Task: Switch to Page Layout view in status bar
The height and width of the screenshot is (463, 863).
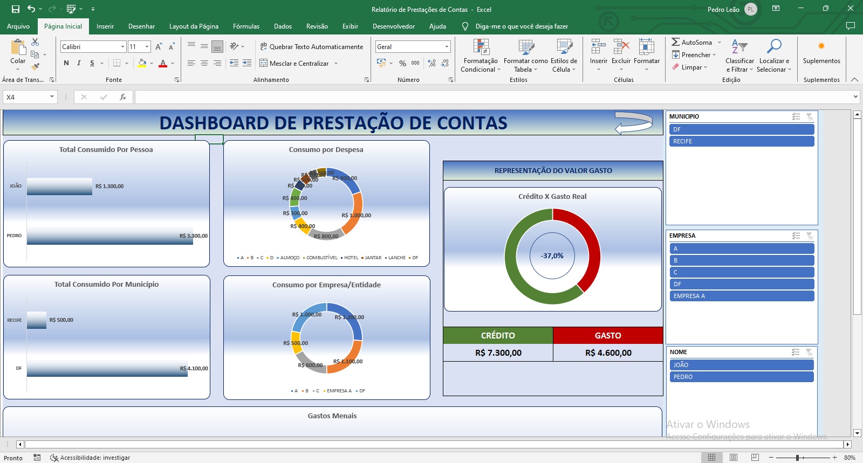Action: click(x=734, y=458)
